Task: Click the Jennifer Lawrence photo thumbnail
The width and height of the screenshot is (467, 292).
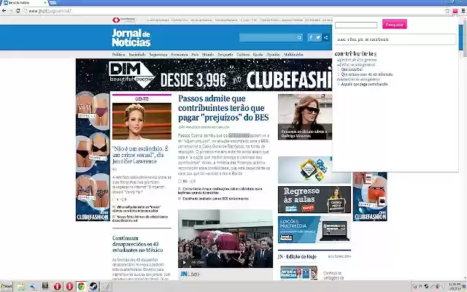Action: pos(142,121)
